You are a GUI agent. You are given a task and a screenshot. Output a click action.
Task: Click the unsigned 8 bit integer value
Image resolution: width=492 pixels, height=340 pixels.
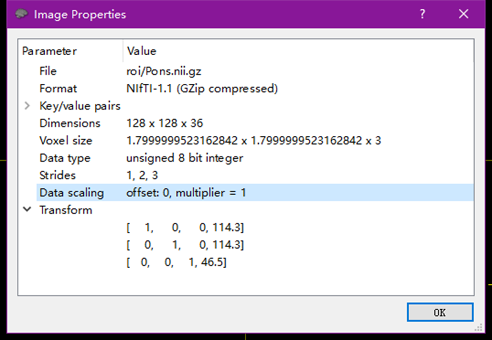tap(184, 158)
